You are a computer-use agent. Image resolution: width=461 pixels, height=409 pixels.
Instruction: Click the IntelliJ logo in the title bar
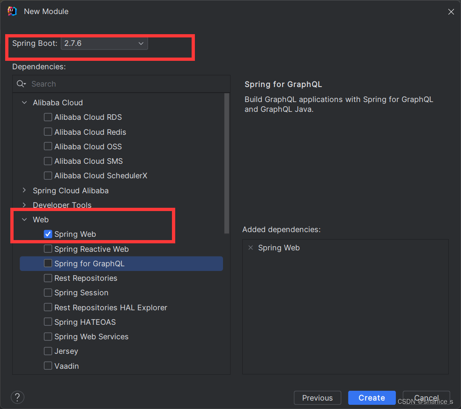[12, 11]
